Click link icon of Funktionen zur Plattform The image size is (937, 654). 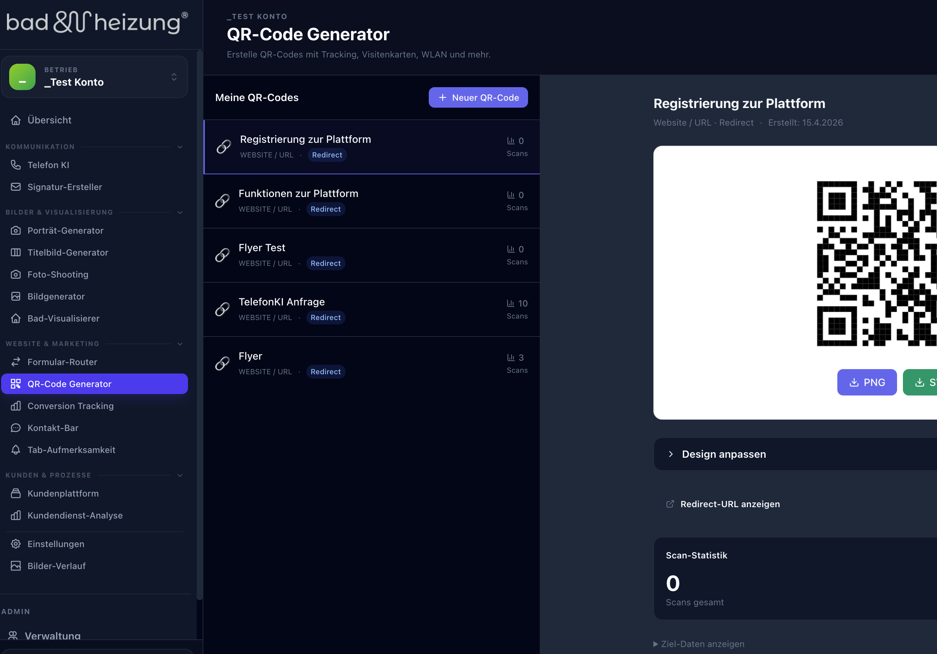222,201
